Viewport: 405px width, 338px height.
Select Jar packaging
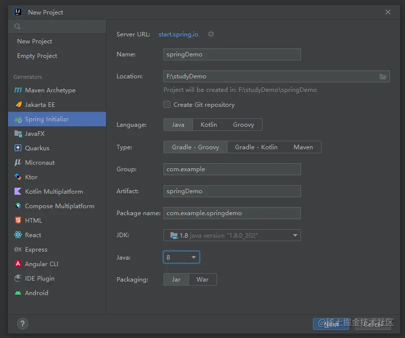(176, 280)
